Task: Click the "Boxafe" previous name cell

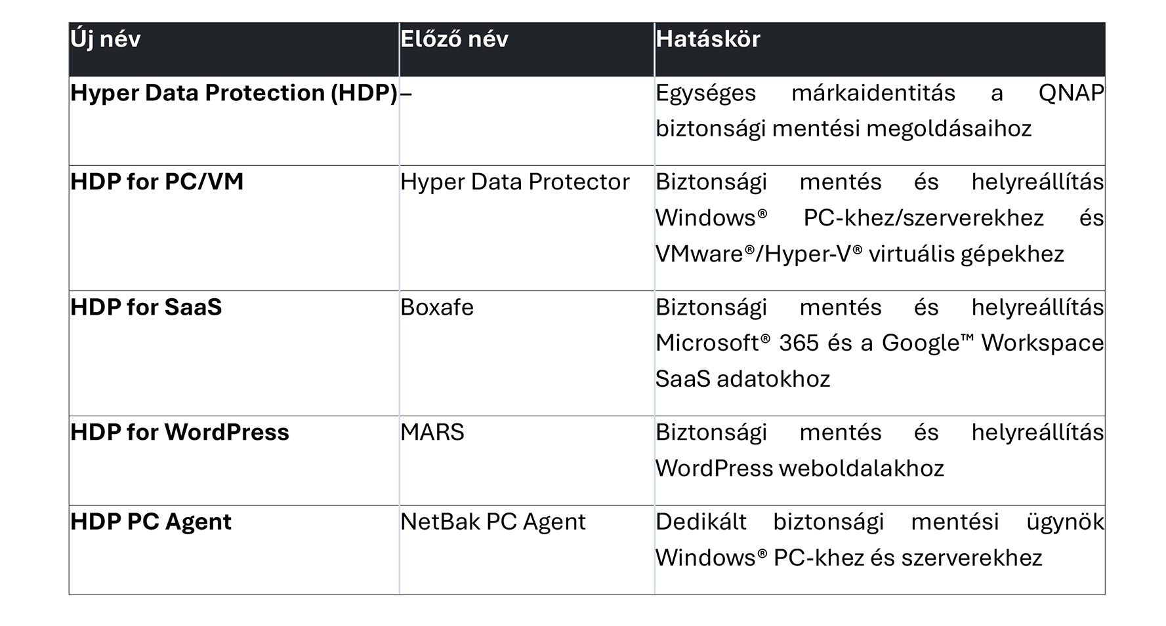Action: 437,307
